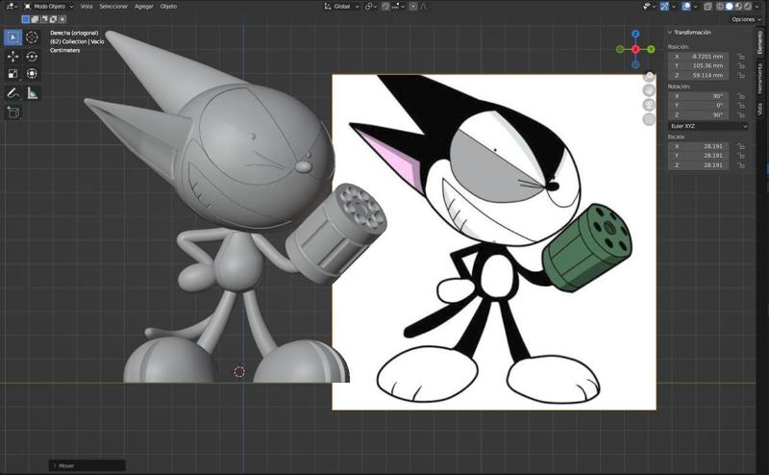Select the Cursor tool in the toolbar
The height and width of the screenshot is (475, 769).
32,37
